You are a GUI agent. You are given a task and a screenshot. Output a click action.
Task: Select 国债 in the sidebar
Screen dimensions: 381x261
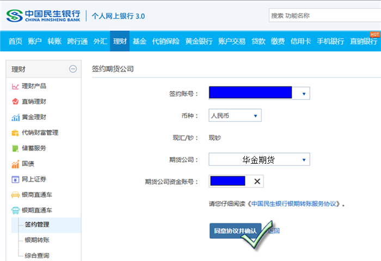(x=28, y=164)
